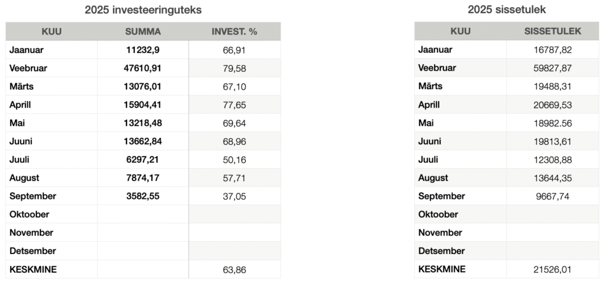Screen dimensions: 608x288
Task: Select the empty Oktoober summa cell
Action: [x=143, y=214]
